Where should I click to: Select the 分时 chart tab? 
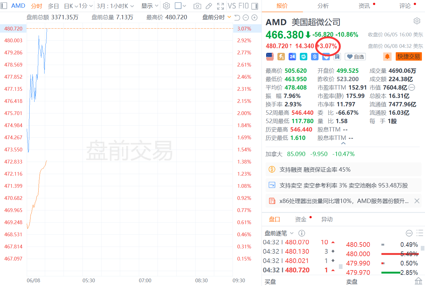pos(37,6)
